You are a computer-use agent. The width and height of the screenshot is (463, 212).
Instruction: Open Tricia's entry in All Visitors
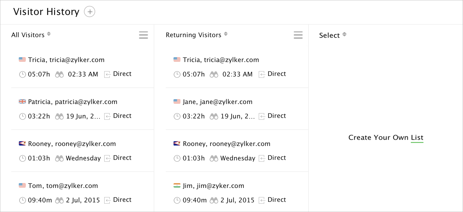[x=66, y=60]
